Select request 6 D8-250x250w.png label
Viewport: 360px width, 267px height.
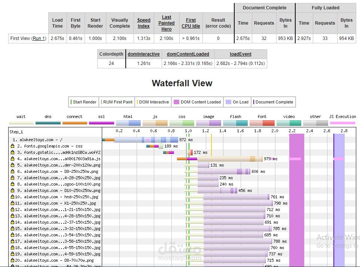click(x=57, y=171)
